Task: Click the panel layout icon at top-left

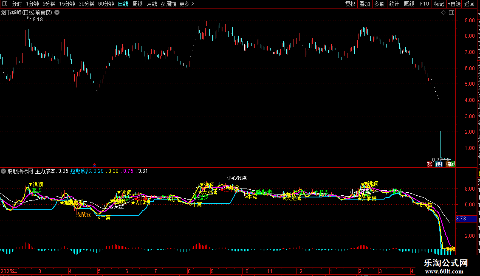Action: click(x=5, y=4)
